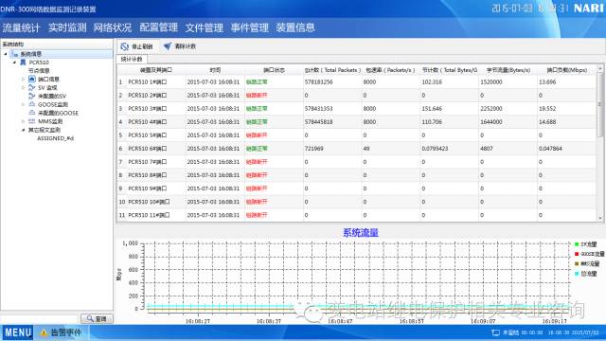Open the 事件管理 menu
606x341 pixels.
coord(250,27)
